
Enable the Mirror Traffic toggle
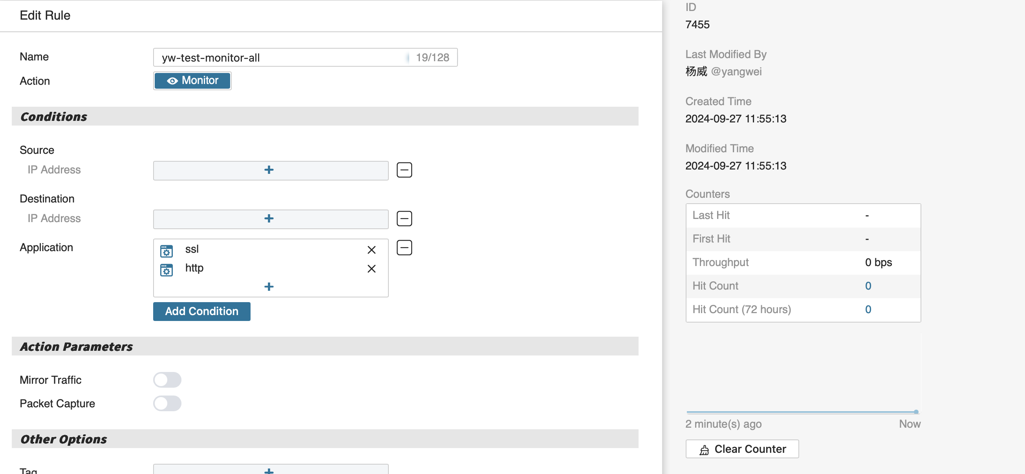167,380
